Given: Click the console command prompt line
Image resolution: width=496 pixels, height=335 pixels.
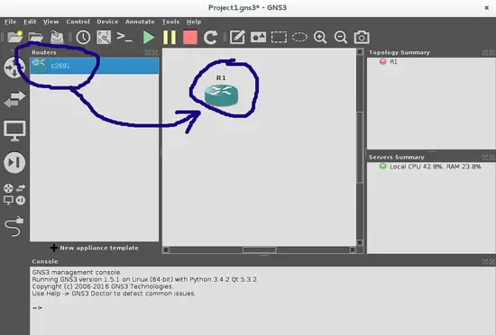Looking at the screenshot, I should click(37, 307).
